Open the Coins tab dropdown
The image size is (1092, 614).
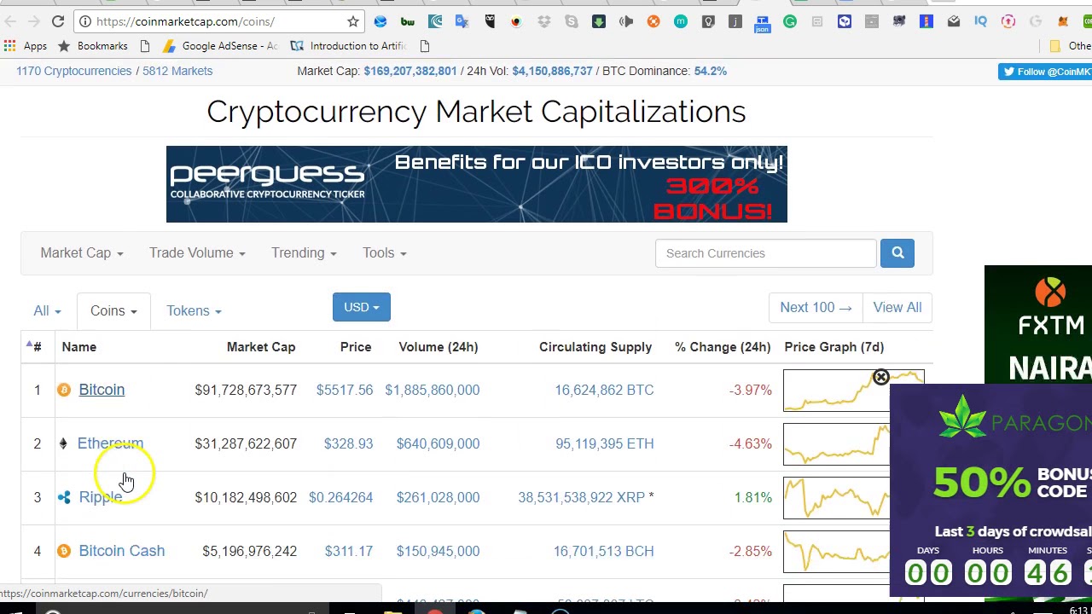tap(113, 310)
